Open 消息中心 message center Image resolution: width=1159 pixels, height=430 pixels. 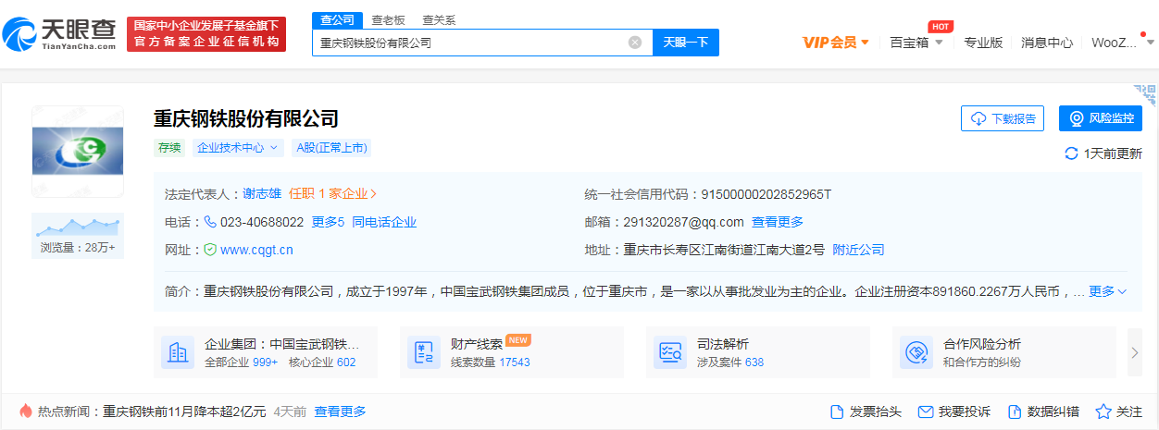coord(1047,43)
